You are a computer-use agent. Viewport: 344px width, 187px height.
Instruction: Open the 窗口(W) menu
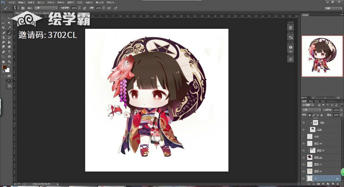(x=99, y=2)
